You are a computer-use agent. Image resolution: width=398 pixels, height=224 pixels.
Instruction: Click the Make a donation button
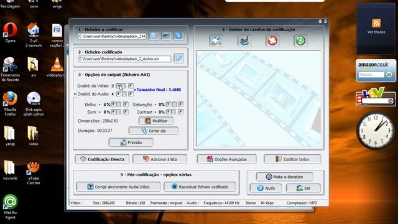point(285,177)
